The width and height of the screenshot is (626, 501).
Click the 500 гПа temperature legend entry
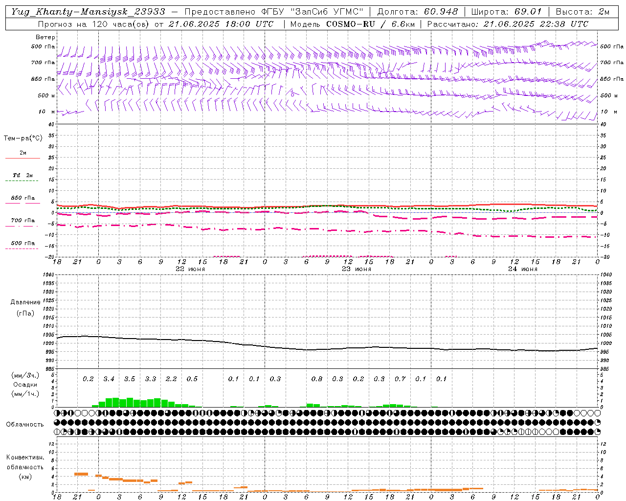pyautogui.click(x=23, y=243)
